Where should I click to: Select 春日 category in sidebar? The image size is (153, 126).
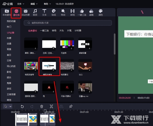[9, 55]
